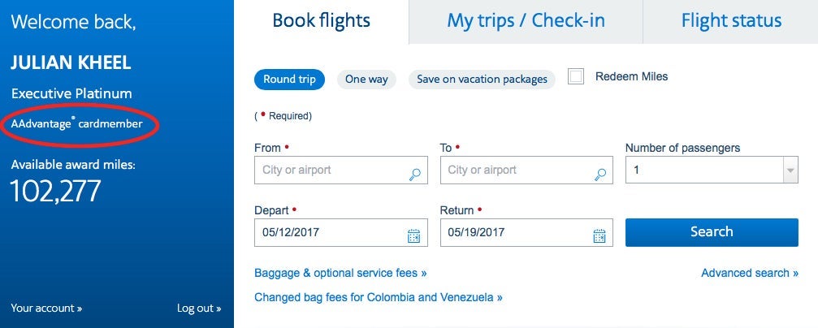This screenshot has height=328, width=818.
Task: Open the Return date calendar icon
Action: click(599, 235)
